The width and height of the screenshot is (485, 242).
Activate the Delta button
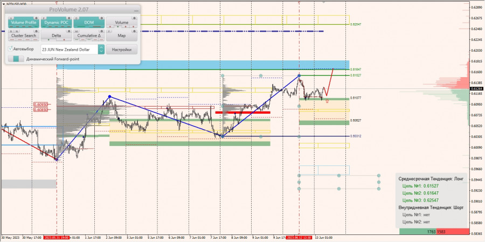click(x=56, y=36)
